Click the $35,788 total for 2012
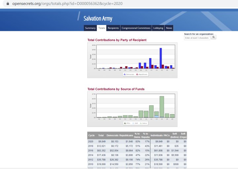The image size is (238, 169). tap(101, 160)
